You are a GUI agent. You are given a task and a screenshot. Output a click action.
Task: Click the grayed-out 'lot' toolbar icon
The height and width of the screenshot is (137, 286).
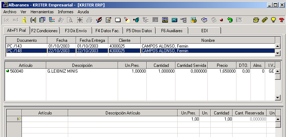6,20
